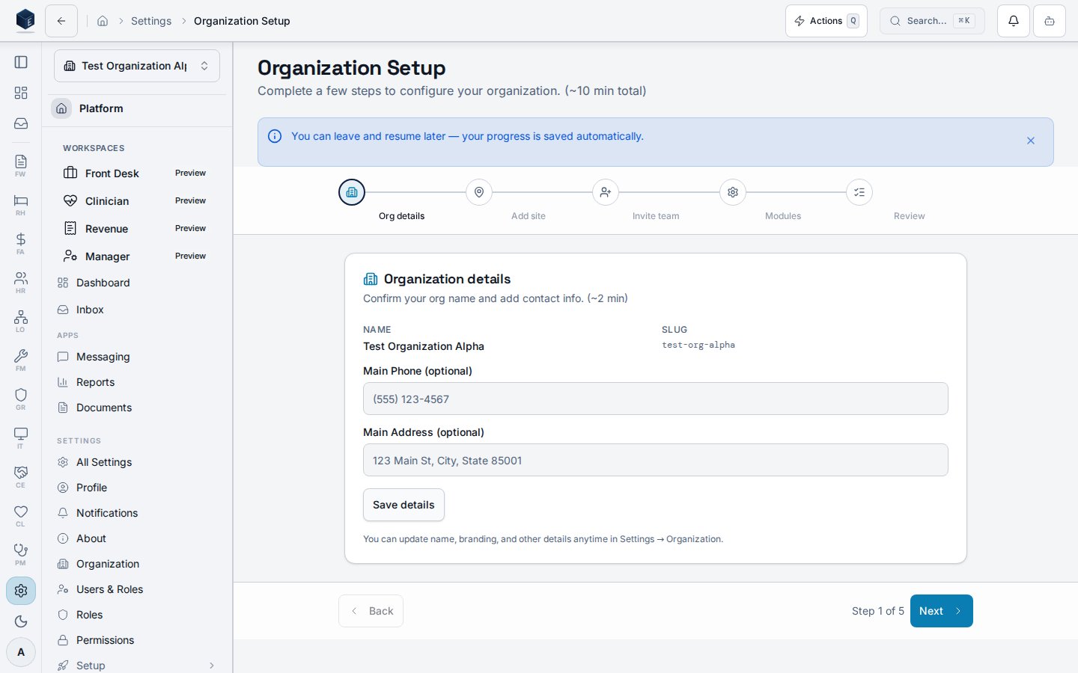Open the IT monitor module icon

pos(21,437)
